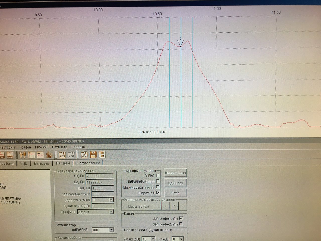Image resolution: width=321 pixels, height=241 pixels.
Task: Open the Yмакс(dB) dropdown
Action: coord(153,239)
